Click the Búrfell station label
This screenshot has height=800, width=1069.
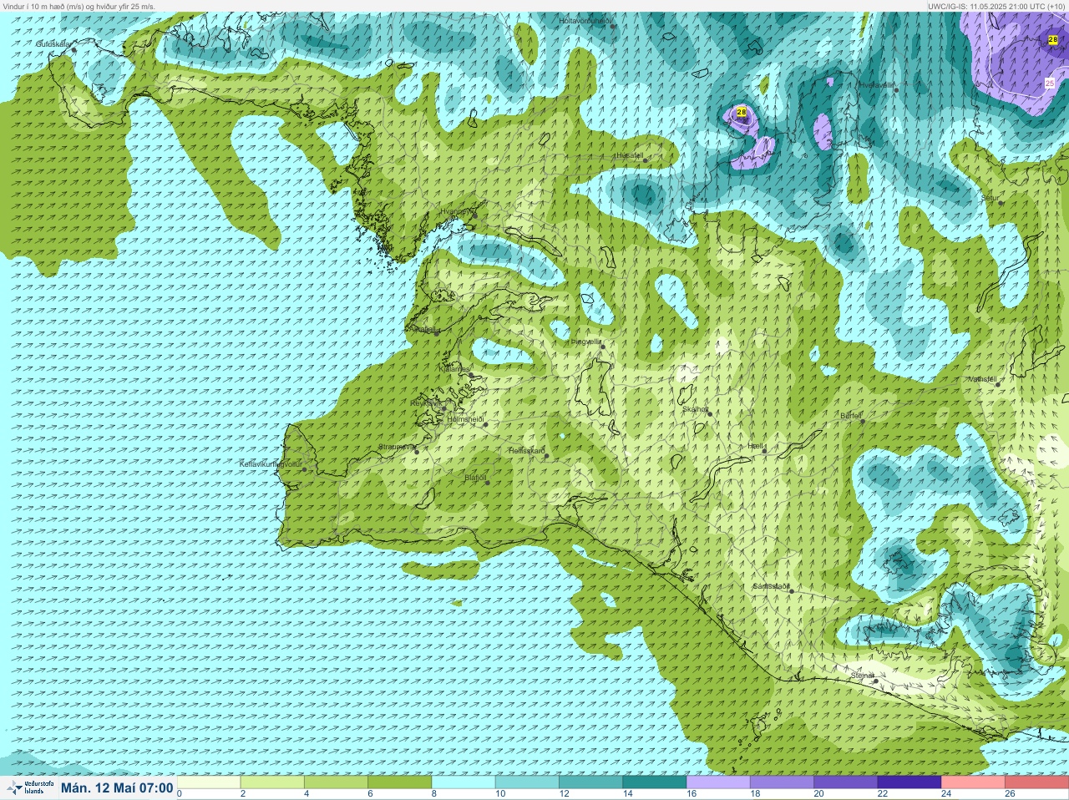click(851, 415)
